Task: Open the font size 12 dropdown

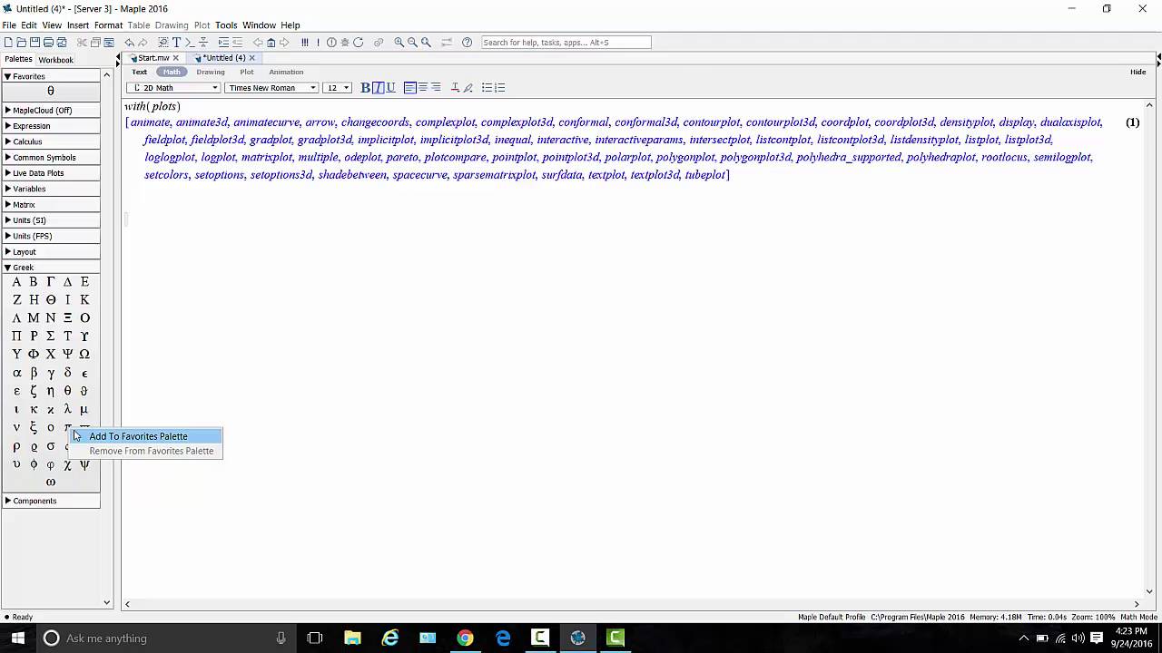Action: pyautogui.click(x=338, y=88)
